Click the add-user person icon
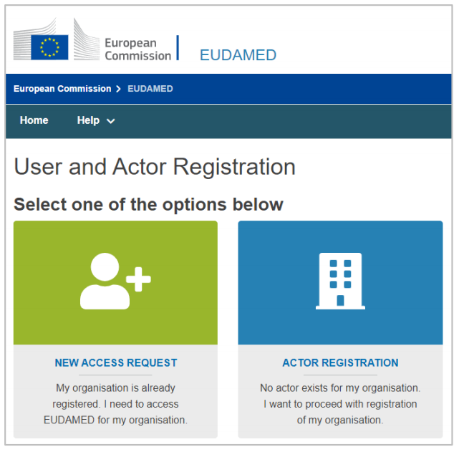The width and height of the screenshot is (459, 452). pyautogui.click(x=115, y=282)
